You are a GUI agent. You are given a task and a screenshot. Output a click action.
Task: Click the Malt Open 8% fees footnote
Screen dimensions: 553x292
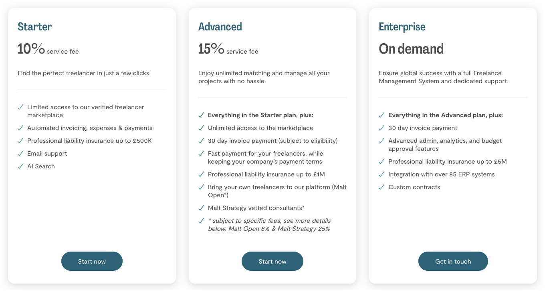coord(269,225)
